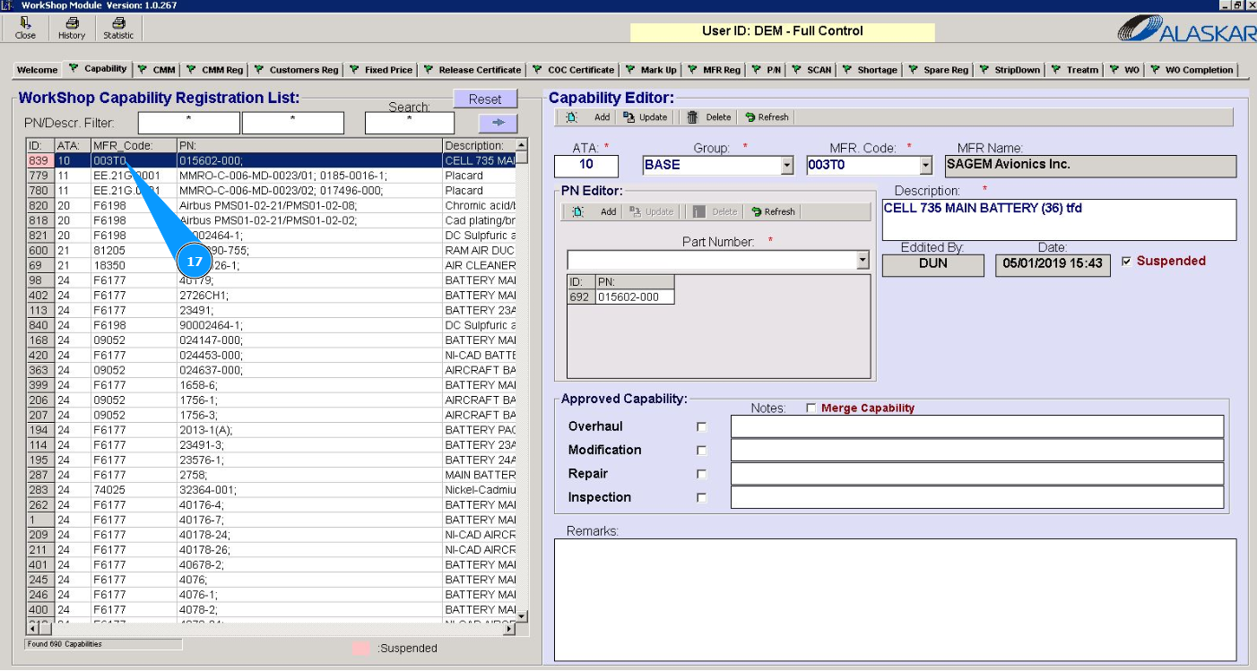
Task: Click Refresh in Capability Editor toolbar
Action: click(767, 117)
